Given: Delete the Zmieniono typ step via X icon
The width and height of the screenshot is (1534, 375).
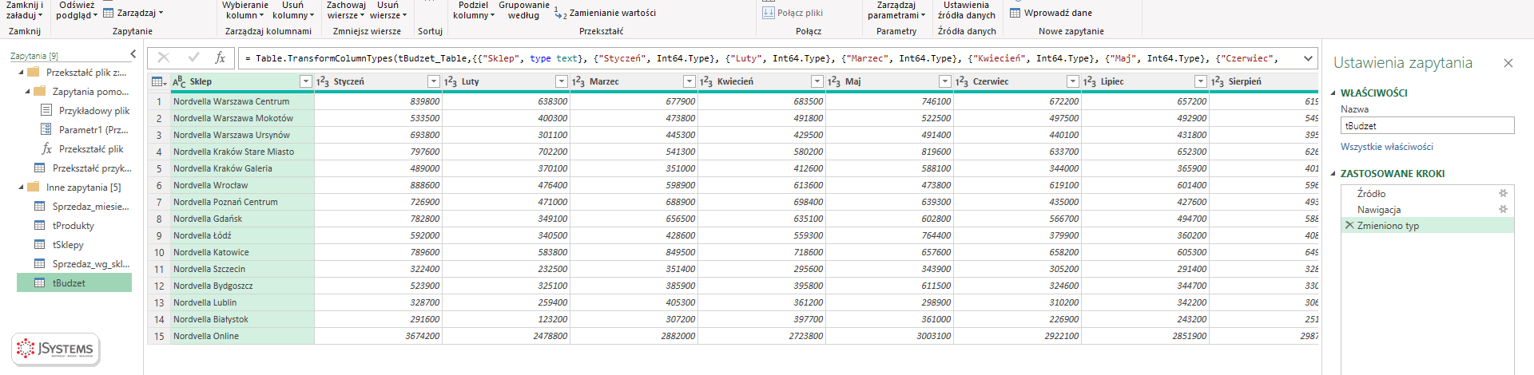Looking at the screenshot, I should coord(1349,226).
